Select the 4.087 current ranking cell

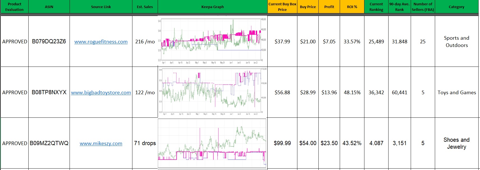click(x=376, y=143)
